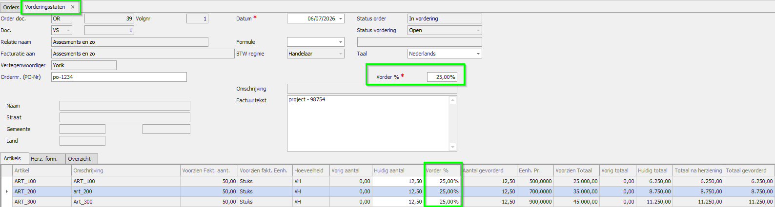Sort by Artikel column header

click(x=42, y=170)
